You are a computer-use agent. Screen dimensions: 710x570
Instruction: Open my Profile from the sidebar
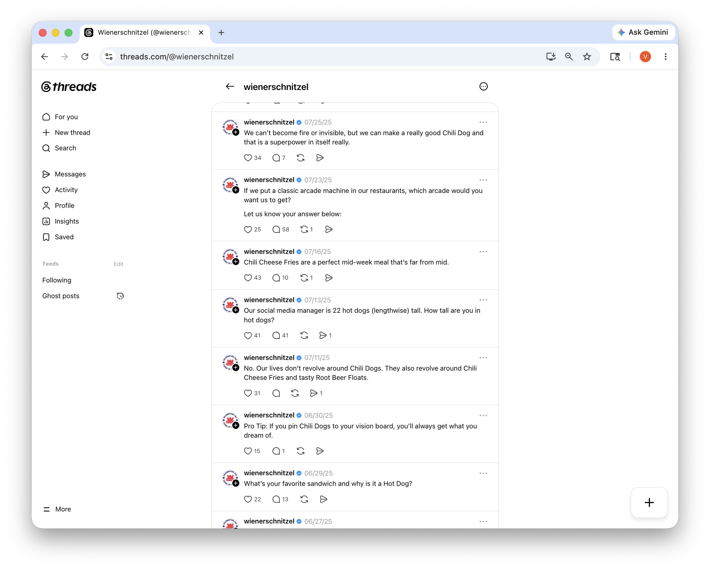click(59, 206)
